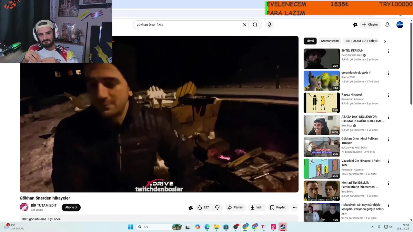Open Microsoft Edge from the taskbar

point(207,227)
